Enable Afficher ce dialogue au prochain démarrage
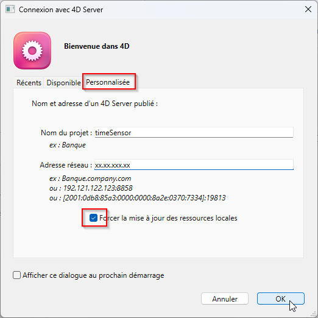 16,275
